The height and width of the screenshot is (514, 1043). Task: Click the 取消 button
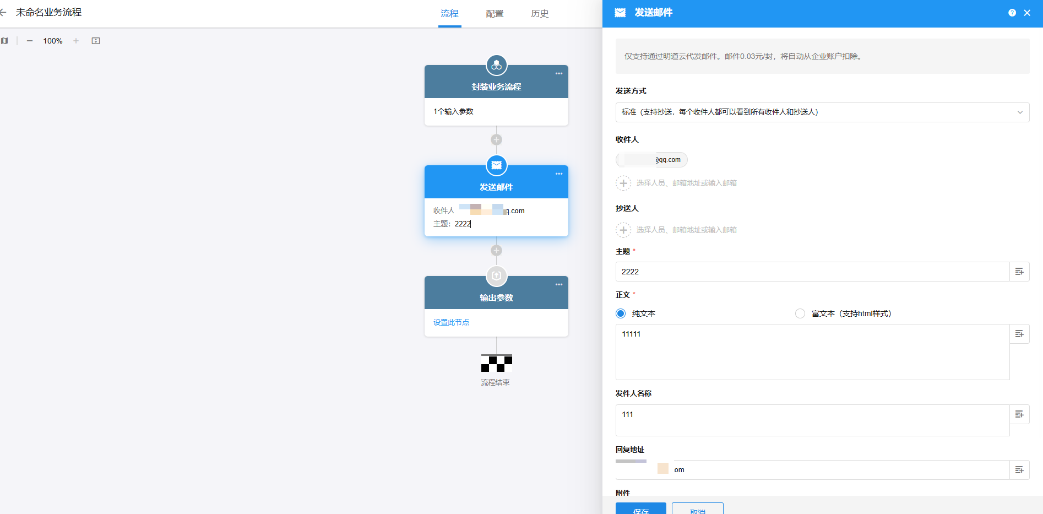coord(698,508)
